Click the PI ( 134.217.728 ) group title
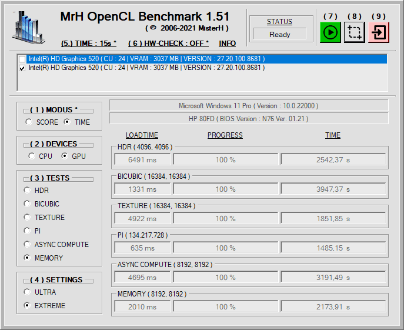 click(142, 235)
